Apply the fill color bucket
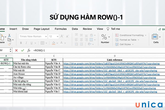The width and height of the screenshot is (165, 110). click(x=54, y=43)
